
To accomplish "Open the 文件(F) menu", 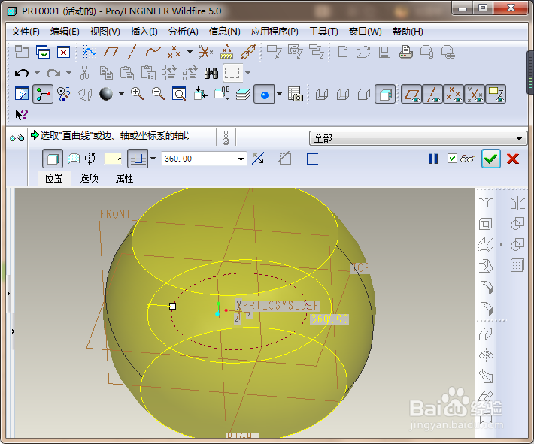I will pyautogui.click(x=26, y=32).
